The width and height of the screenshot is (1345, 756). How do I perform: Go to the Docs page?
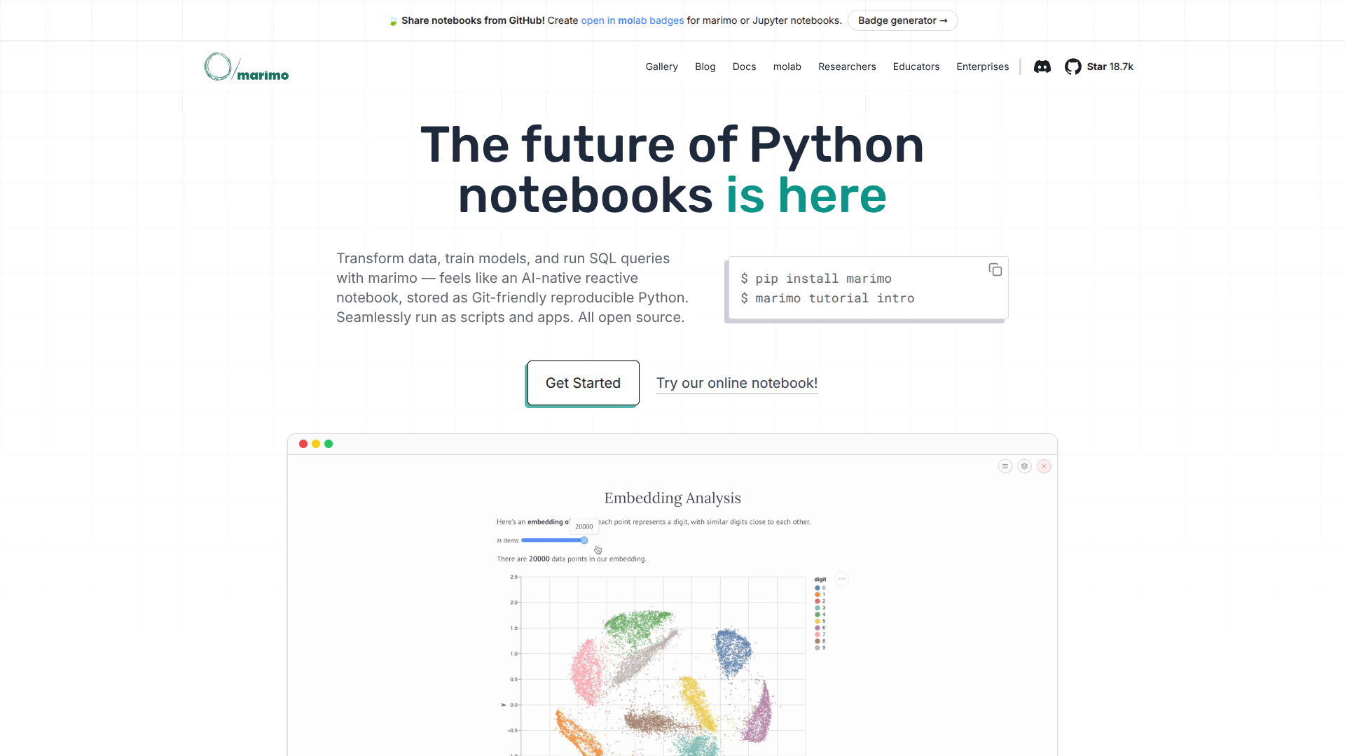(744, 66)
